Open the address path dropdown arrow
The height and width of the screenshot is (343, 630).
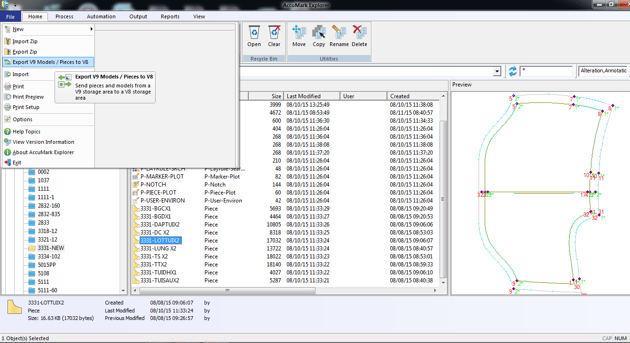497,71
